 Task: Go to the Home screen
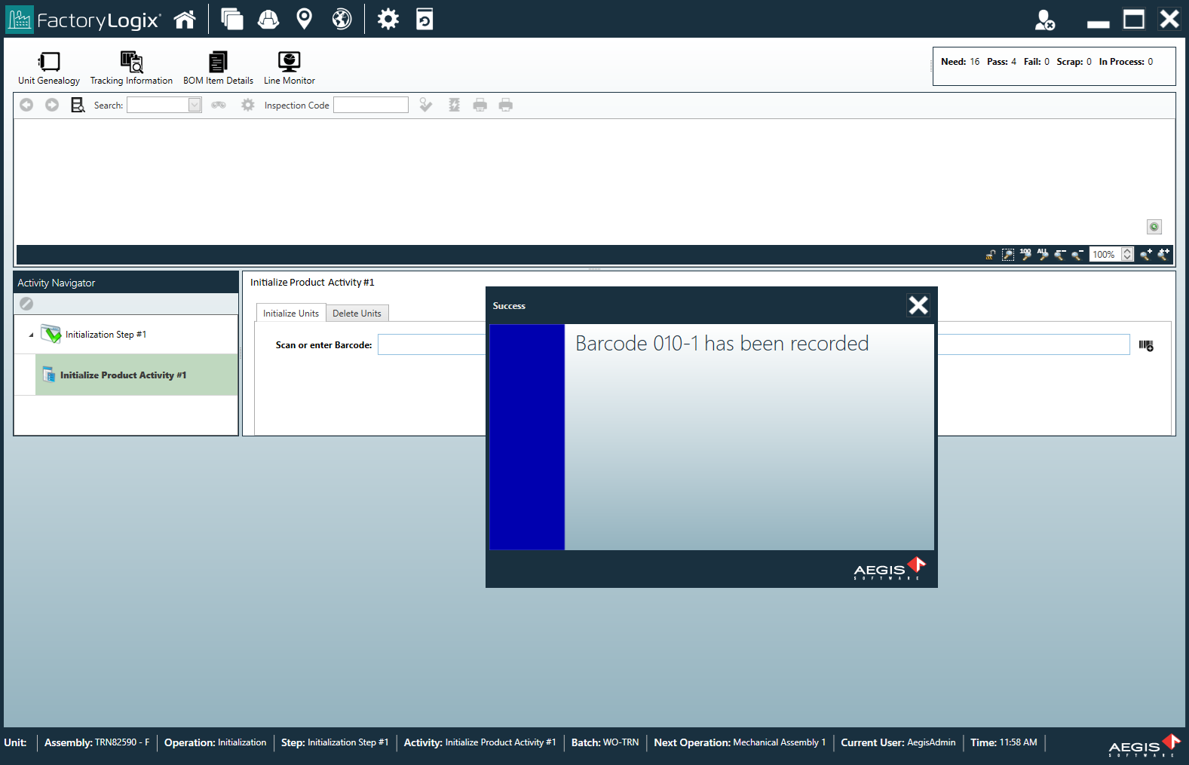[x=185, y=19]
